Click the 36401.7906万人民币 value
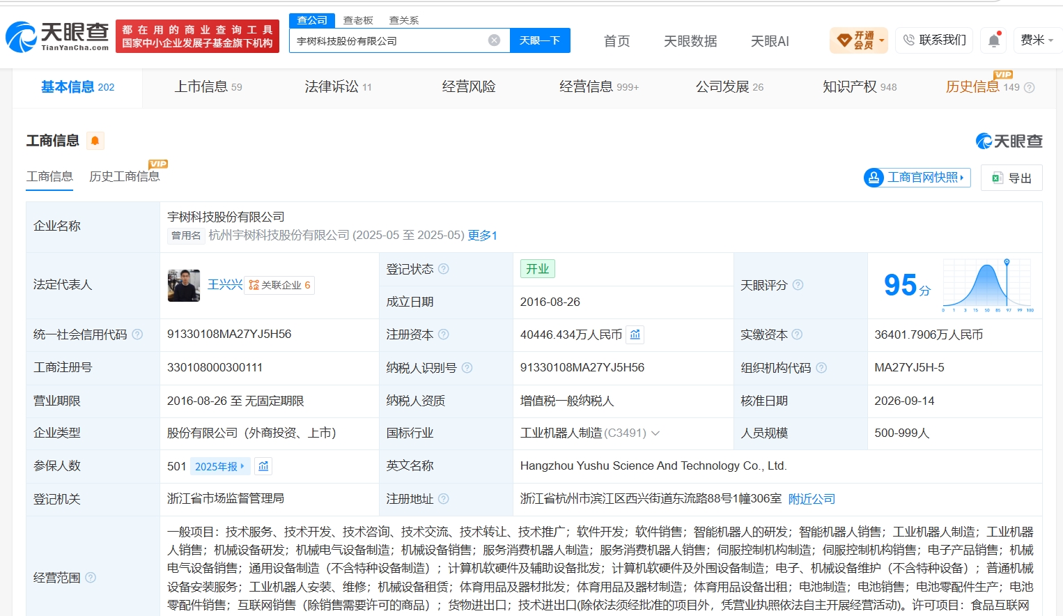 click(929, 334)
